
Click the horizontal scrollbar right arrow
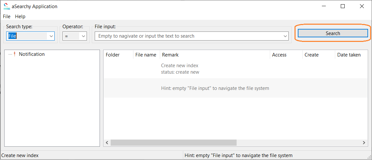[364, 142]
